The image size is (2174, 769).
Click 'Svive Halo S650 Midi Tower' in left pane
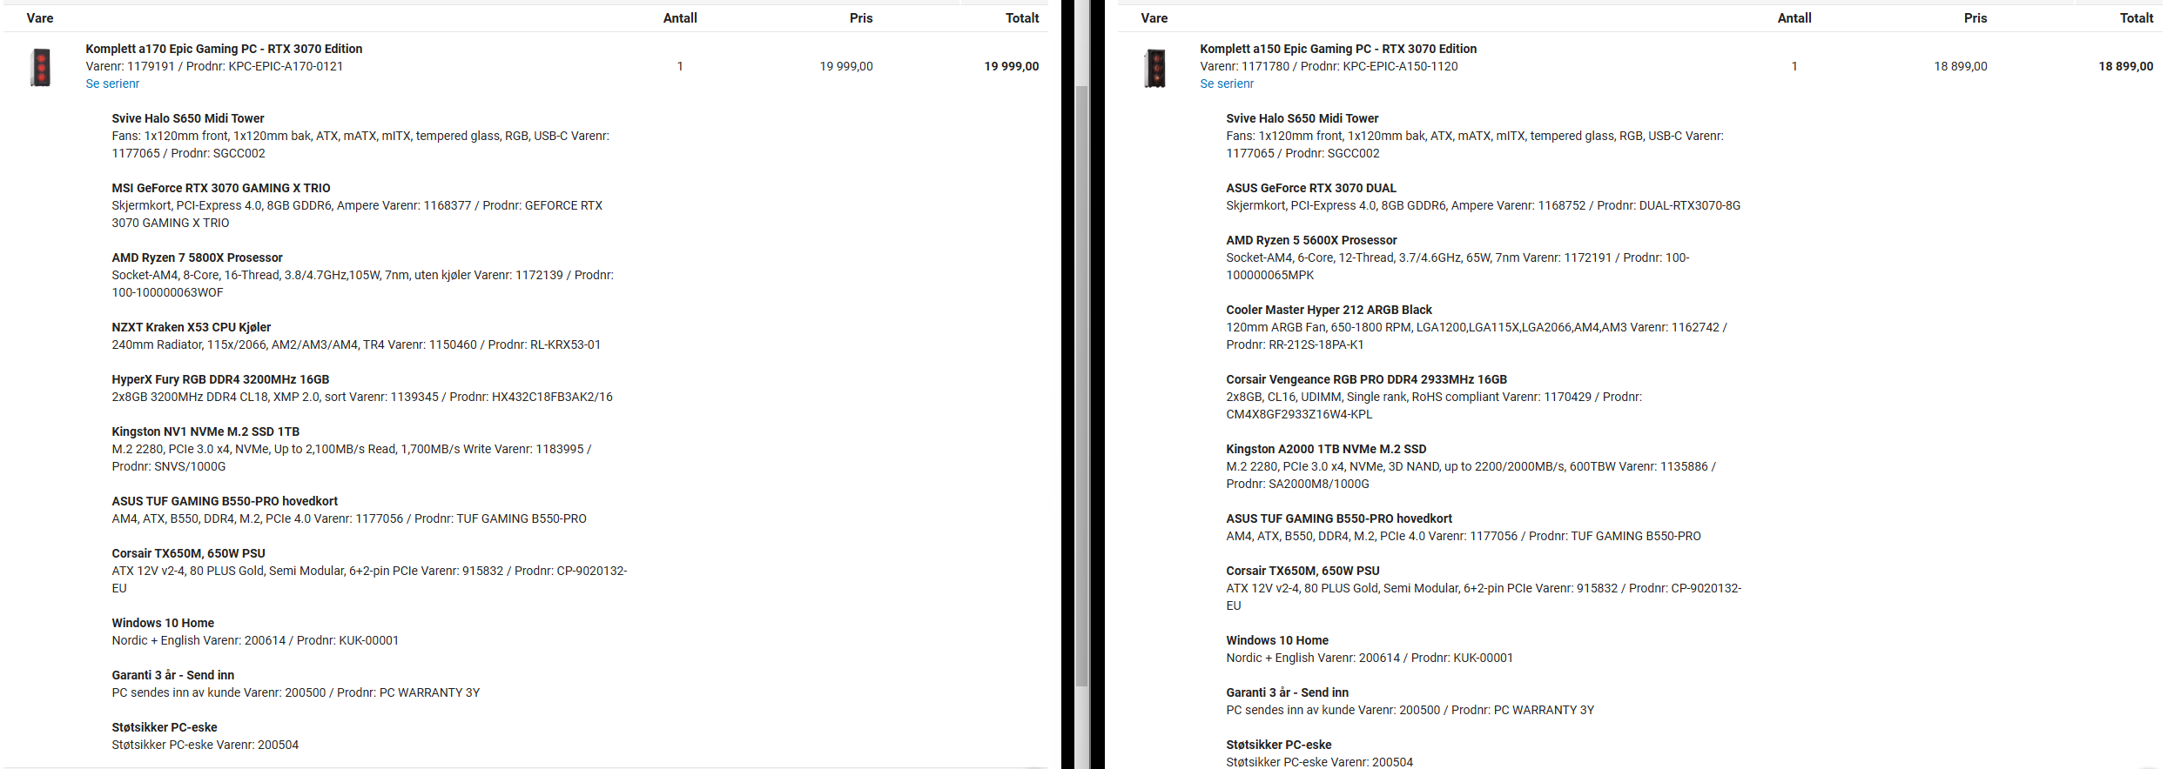tap(188, 118)
